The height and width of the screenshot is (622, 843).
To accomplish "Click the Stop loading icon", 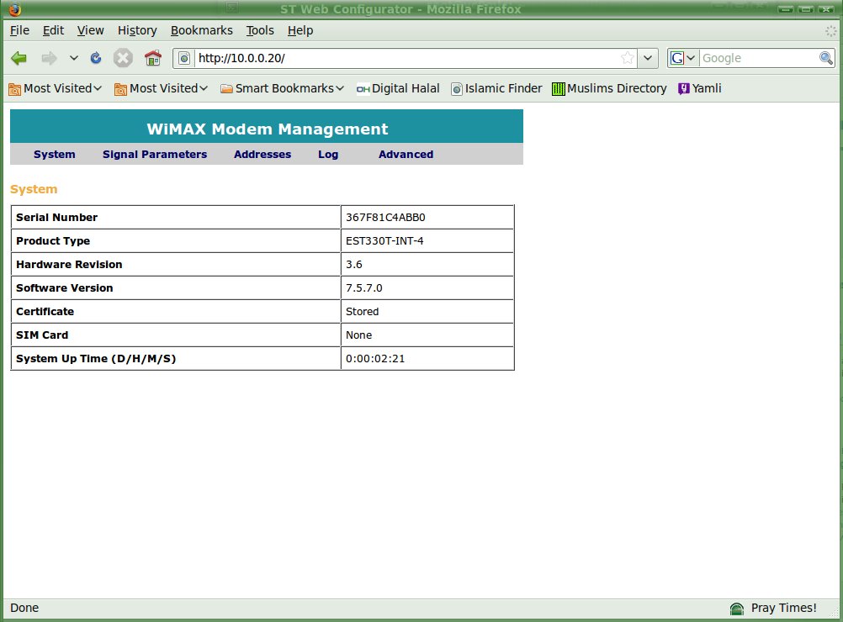I will (x=123, y=58).
